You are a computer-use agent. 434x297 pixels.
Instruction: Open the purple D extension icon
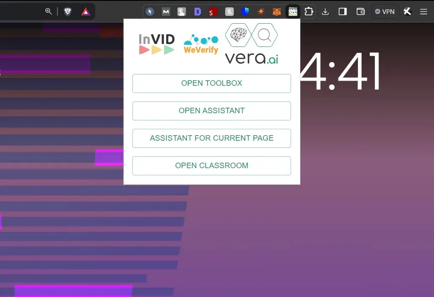198,11
